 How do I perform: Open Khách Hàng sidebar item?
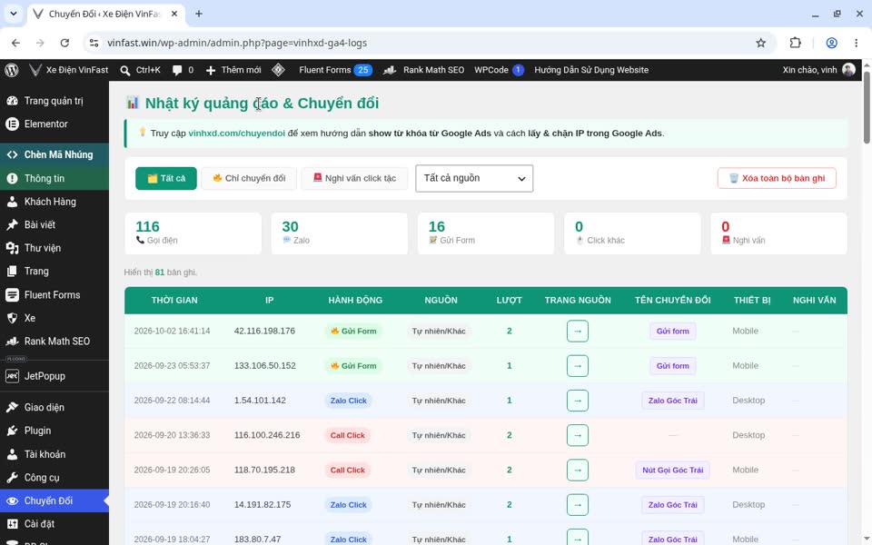click(54, 202)
